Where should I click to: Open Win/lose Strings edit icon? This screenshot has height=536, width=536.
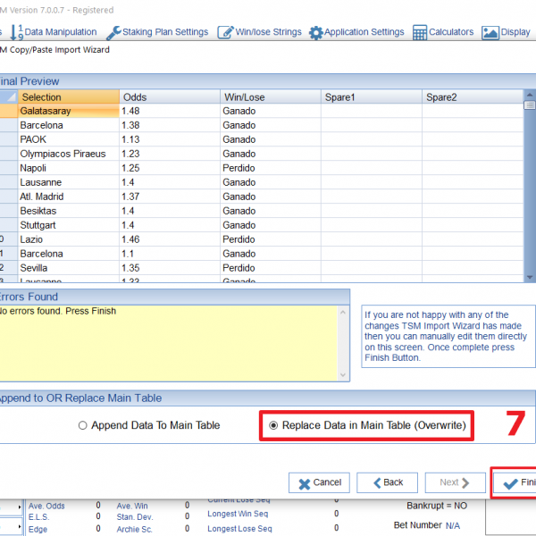pyautogui.click(x=226, y=32)
